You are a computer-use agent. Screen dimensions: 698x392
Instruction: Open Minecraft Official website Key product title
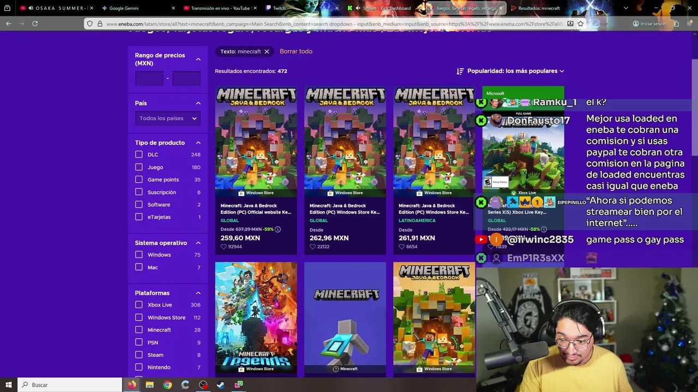tap(256, 209)
